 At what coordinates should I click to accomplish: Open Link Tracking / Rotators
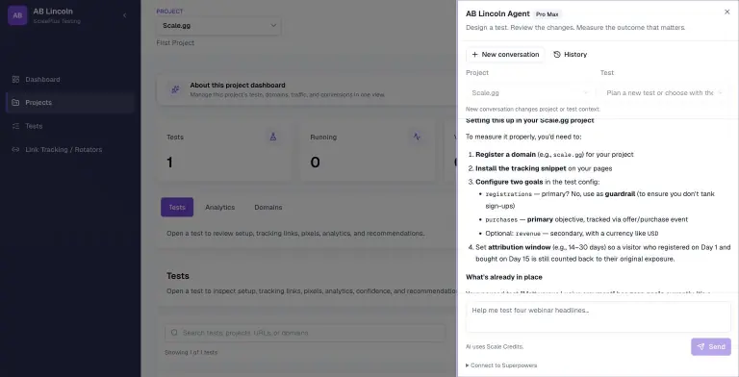point(70,149)
